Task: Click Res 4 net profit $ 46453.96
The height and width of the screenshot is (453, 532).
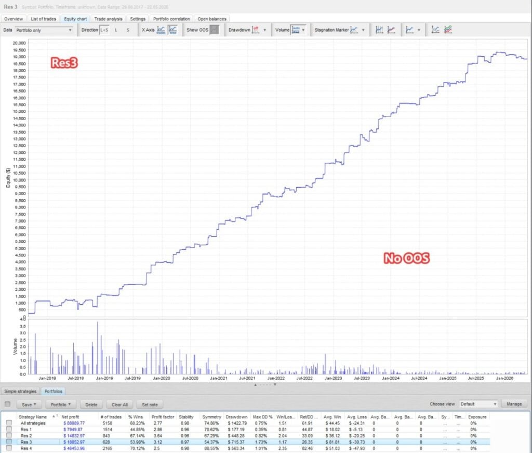Action: click(74, 448)
